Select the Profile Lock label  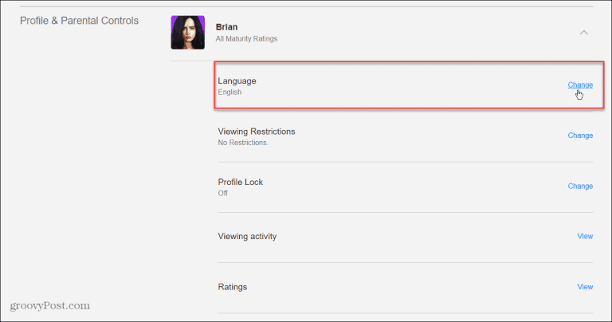240,182
